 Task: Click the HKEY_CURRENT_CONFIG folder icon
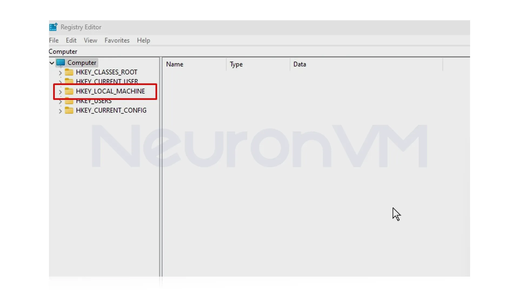(x=69, y=110)
